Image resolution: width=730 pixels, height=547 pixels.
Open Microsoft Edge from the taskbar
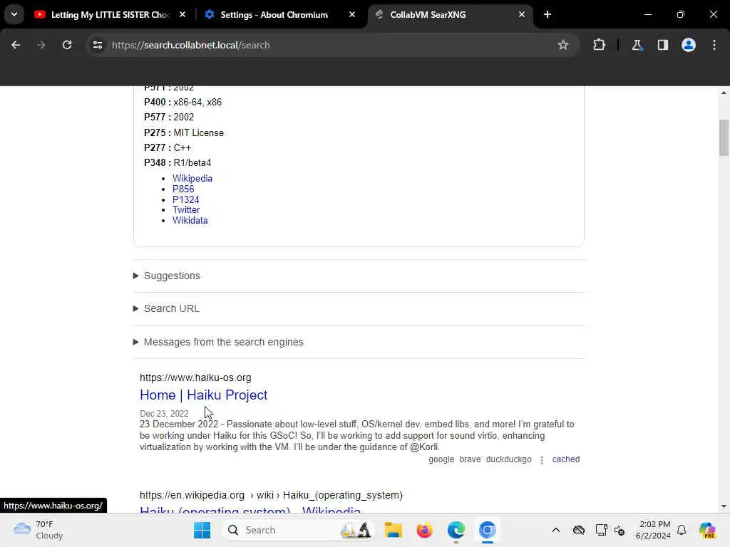(456, 530)
